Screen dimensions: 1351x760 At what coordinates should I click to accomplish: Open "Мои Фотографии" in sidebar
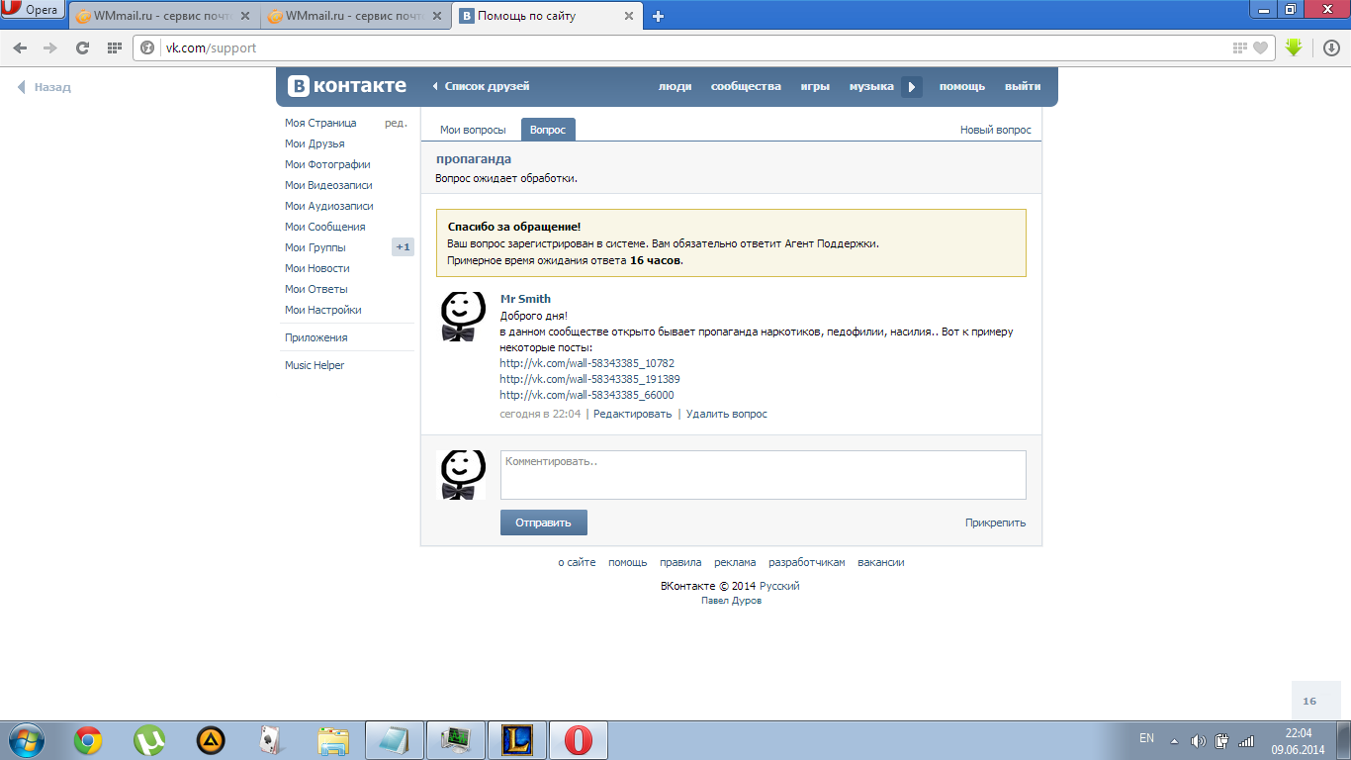pyautogui.click(x=327, y=164)
